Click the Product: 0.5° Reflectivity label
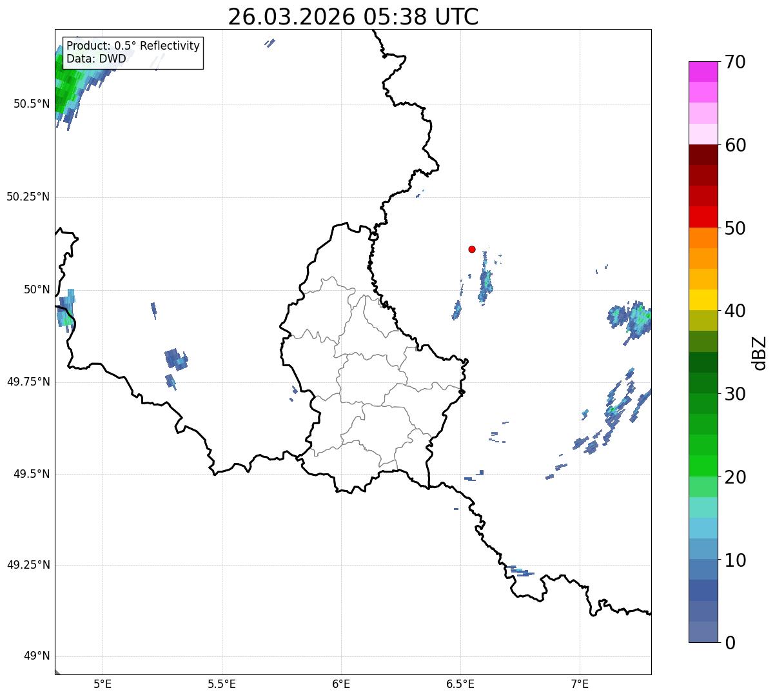The image size is (775, 697). [x=133, y=46]
